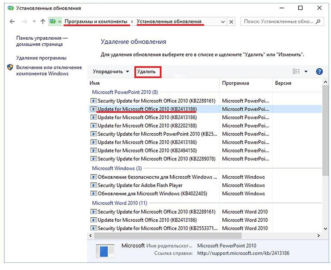
Task: Open the Упорядочить menu
Action: pyautogui.click(x=111, y=71)
